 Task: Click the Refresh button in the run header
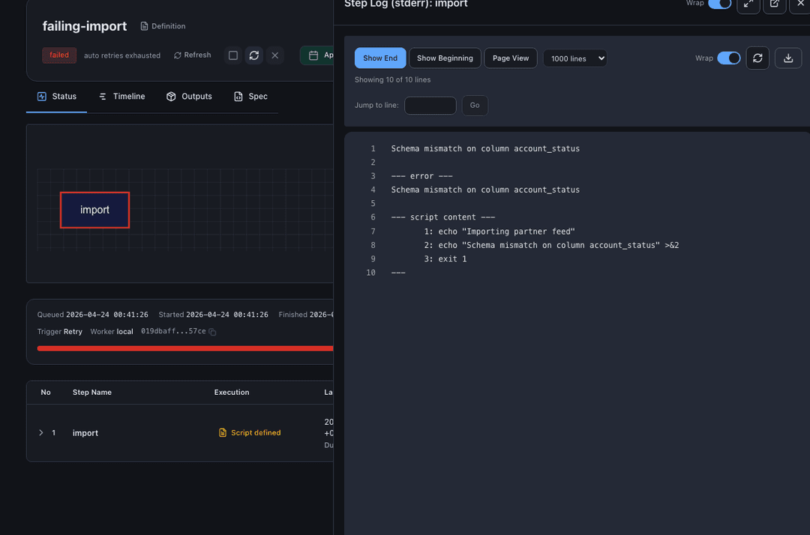point(192,55)
